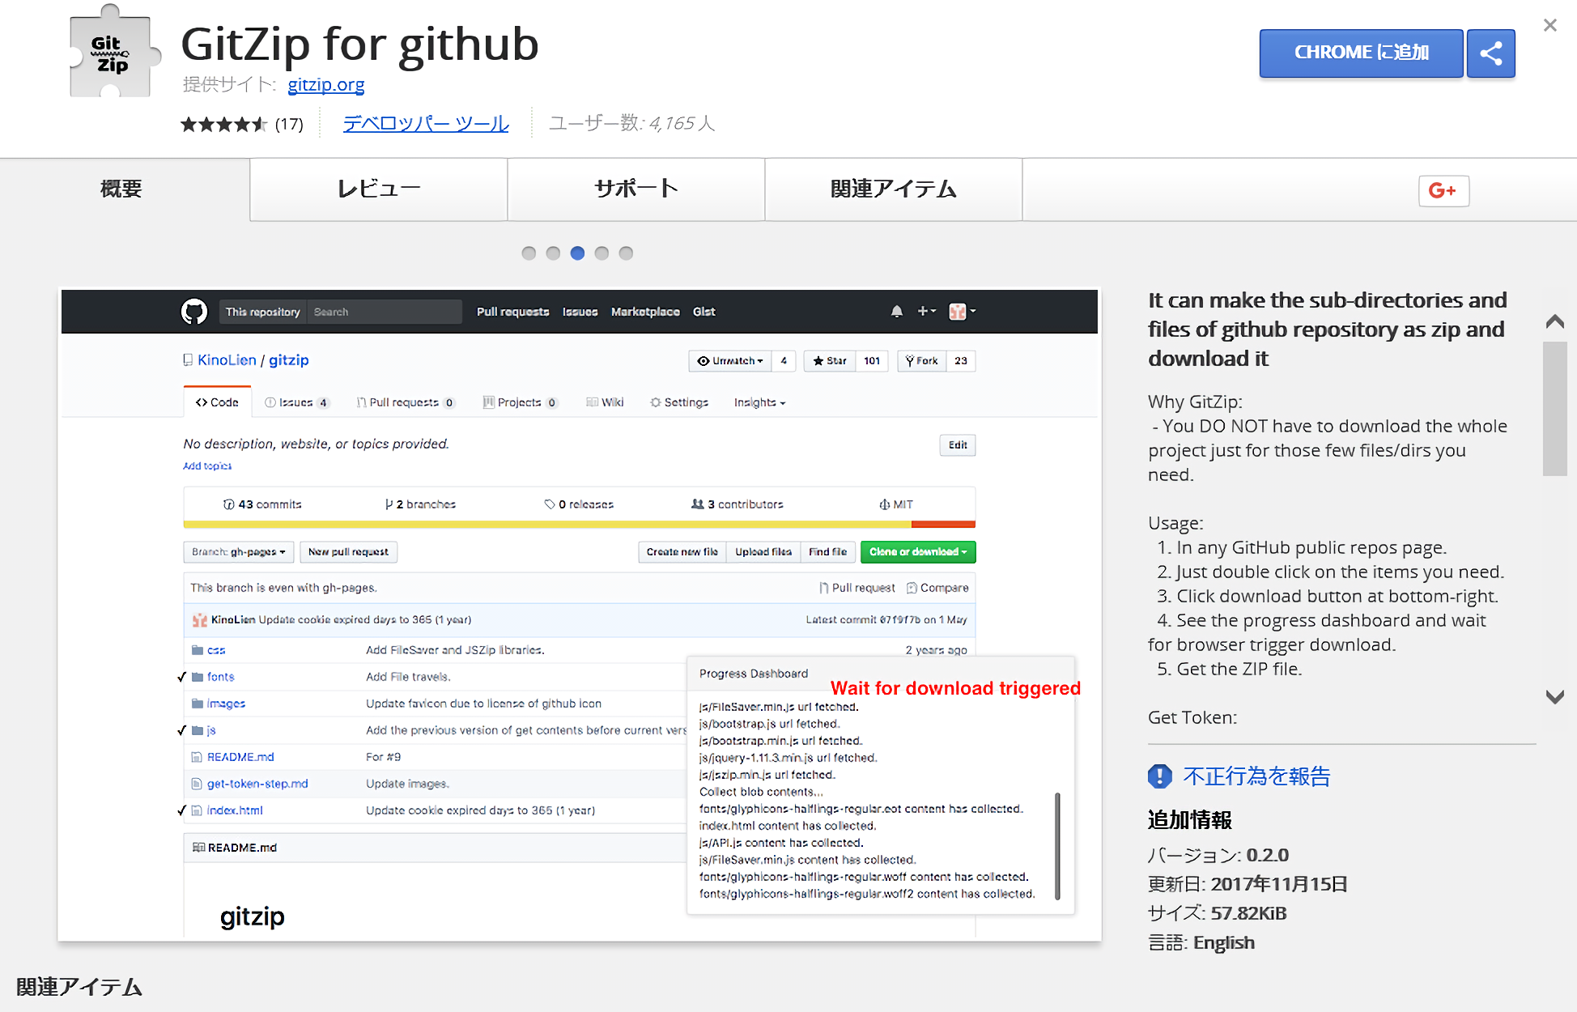Click the star rating icons
The width and height of the screenshot is (1577, 1012).
click(x=223, y=124)
